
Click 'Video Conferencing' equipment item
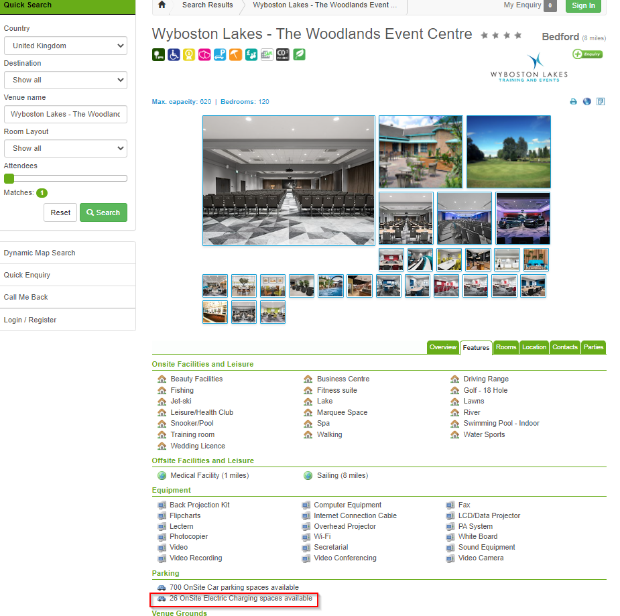click(x=345, y=558)
